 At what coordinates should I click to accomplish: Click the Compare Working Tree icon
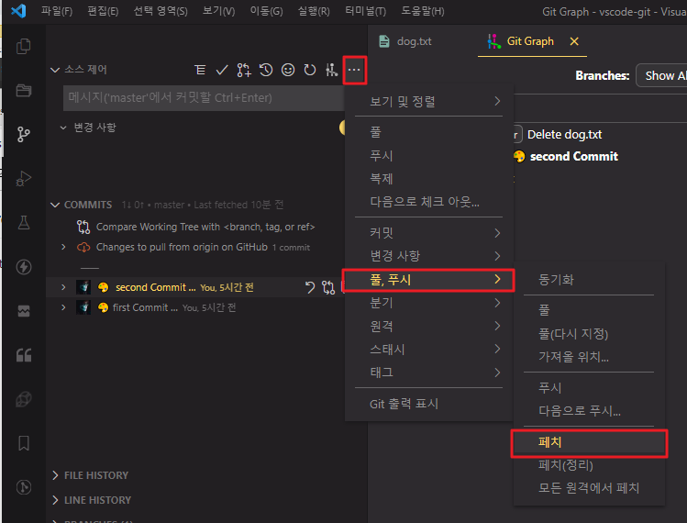(x=83, y=227)
